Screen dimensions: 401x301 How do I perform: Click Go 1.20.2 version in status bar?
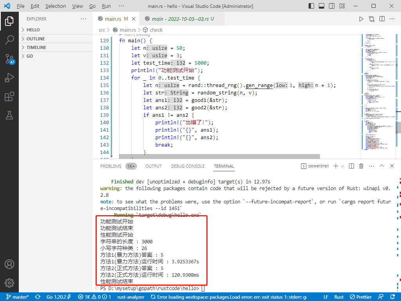point(58,297)
